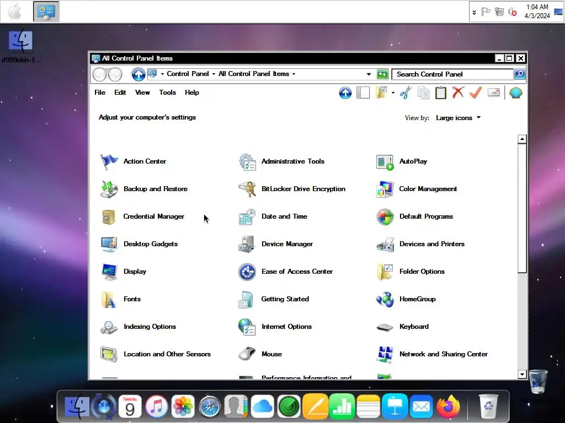Click the folder options toolbar icon
The image size is (565, 423).
pyautogui.click(x=381, y=93)
